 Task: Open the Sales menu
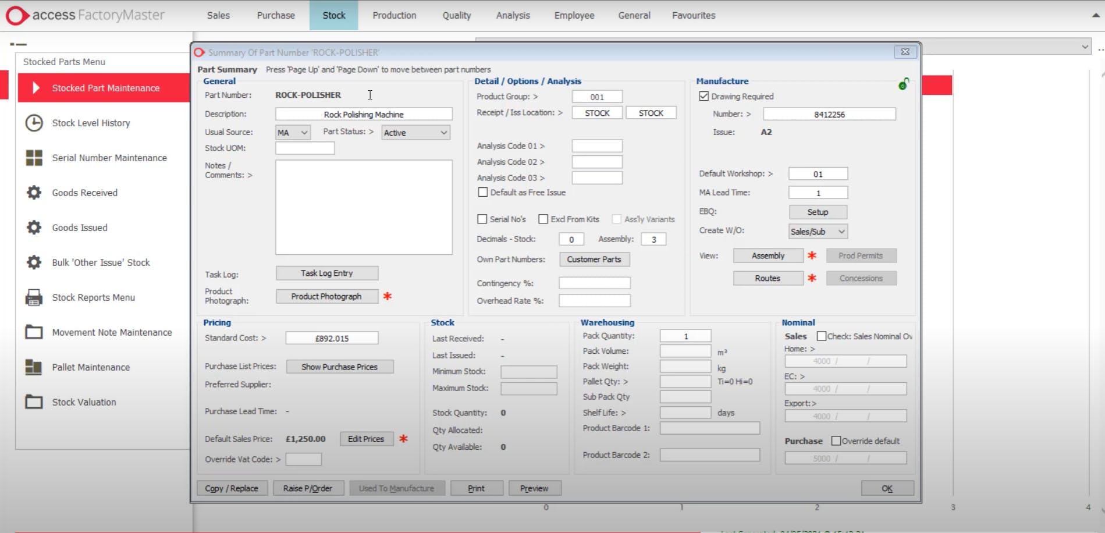(218, 15)
